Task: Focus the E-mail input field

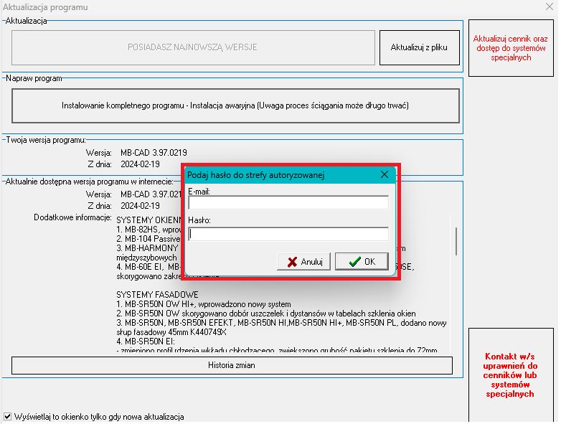Action: click(288, 203)
